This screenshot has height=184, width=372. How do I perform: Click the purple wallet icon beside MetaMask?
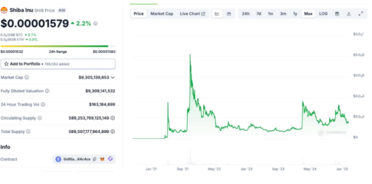pyautogui.click(x=110, y=159)
